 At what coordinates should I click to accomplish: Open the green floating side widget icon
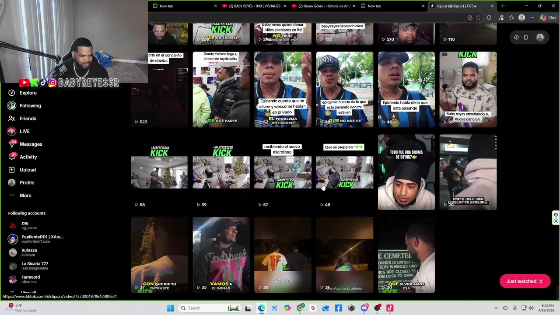556,221
